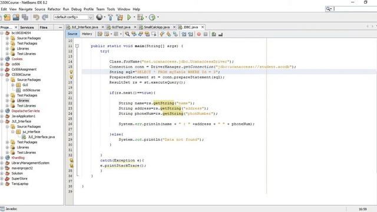377x212 pixels.
Task: Collapse the JUI_Interface project node
Action: coord(2,121)
